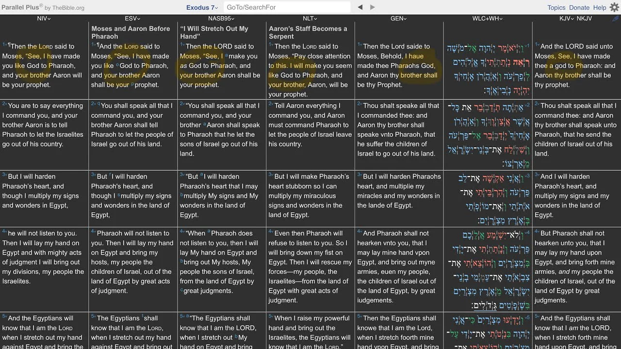Open footnote s before "multiply" in ESV verse 3
Viewport: 621px width, 349px height.
click(x=119, y=194)
